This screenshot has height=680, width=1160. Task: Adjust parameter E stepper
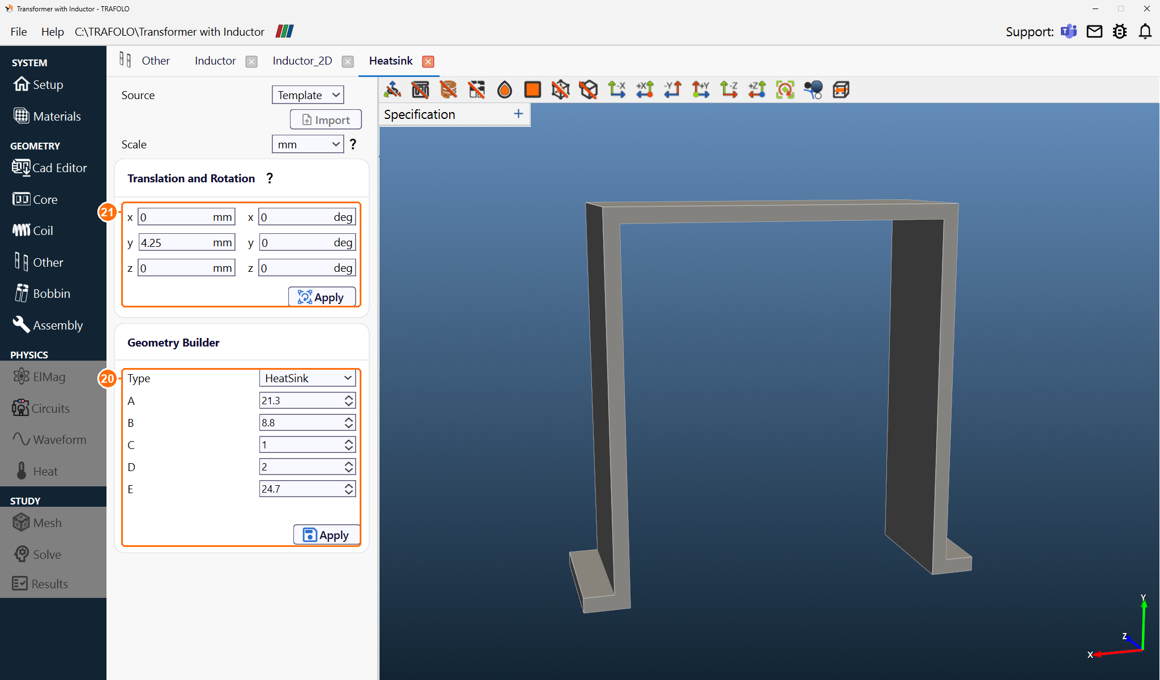coord(349,489)
